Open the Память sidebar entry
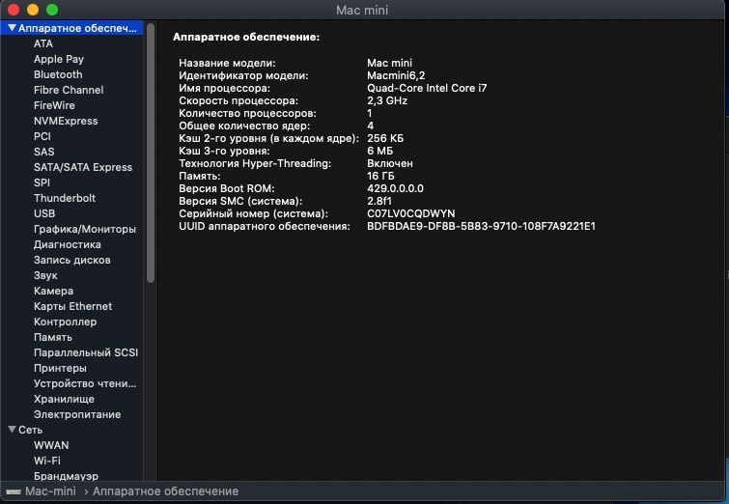 click(53, 337)
